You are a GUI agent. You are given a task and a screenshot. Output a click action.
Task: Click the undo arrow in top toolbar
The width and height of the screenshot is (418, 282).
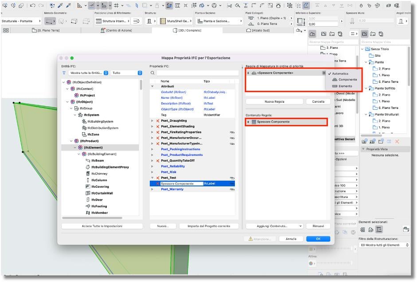(x=33, y=5)
